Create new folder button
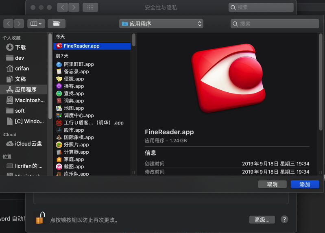Viewport: 325px width, 233px height. pyautogui.click(x=57, y=24)
